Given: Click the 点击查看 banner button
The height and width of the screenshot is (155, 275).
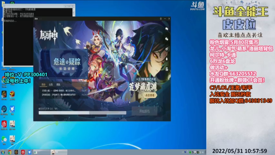Looking at the screenshot, I should (x=150, y=95).
